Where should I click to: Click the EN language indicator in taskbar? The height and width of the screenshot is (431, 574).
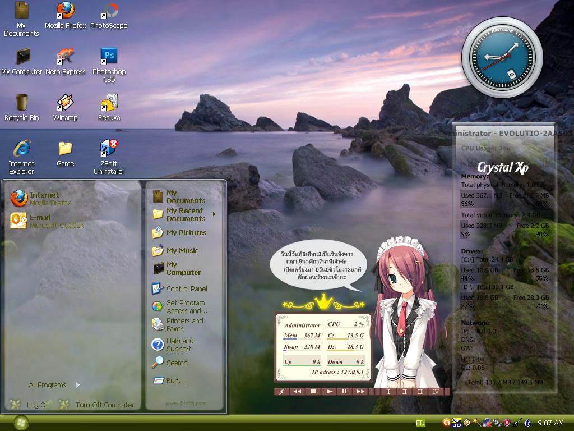tap(420, 423)
